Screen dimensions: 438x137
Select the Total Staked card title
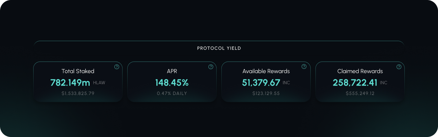point(78,71)
